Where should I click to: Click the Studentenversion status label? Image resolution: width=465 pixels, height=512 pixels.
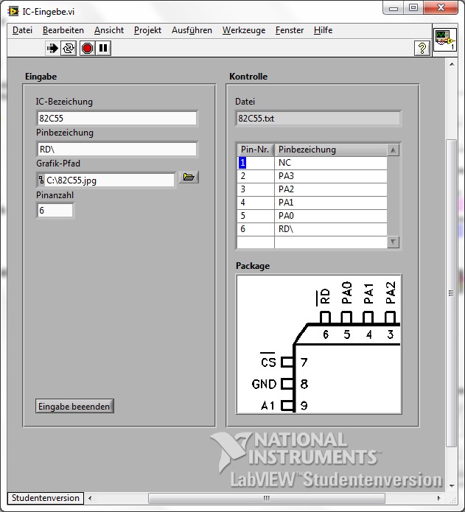point(46,498)
